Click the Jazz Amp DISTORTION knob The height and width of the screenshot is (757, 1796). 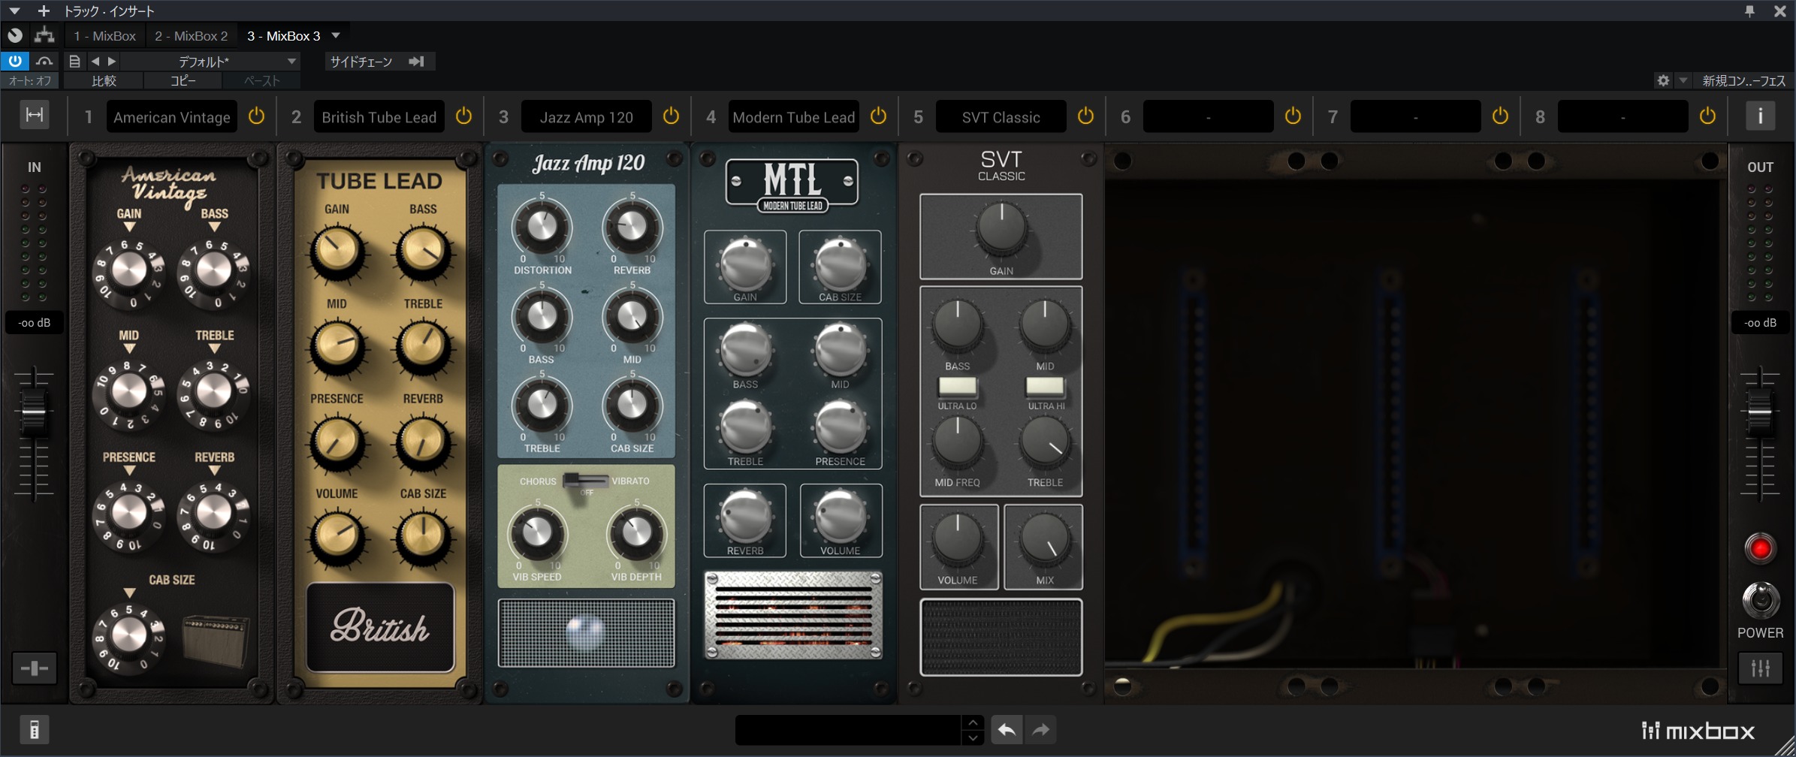point(542,227)
